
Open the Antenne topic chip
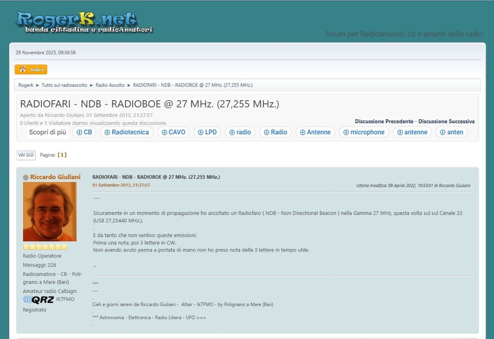pyautogui.click(x=315, y=132)
